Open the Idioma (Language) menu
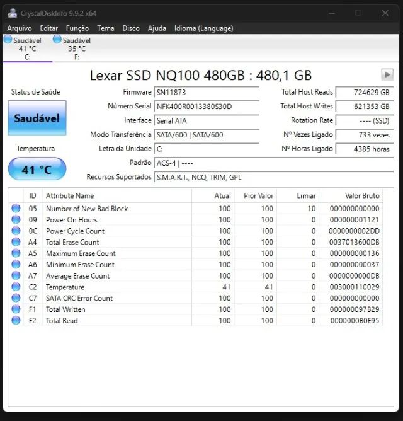The image size is (403, 421). click(x=203, y=28)
